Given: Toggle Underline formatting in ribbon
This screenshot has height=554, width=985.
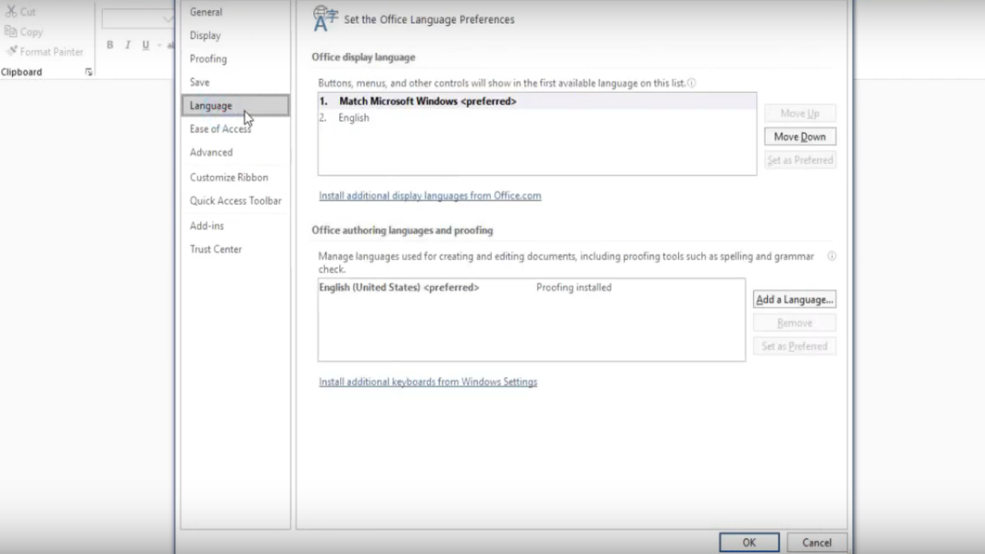Looking at the screenshot, I should coord(145,45).
